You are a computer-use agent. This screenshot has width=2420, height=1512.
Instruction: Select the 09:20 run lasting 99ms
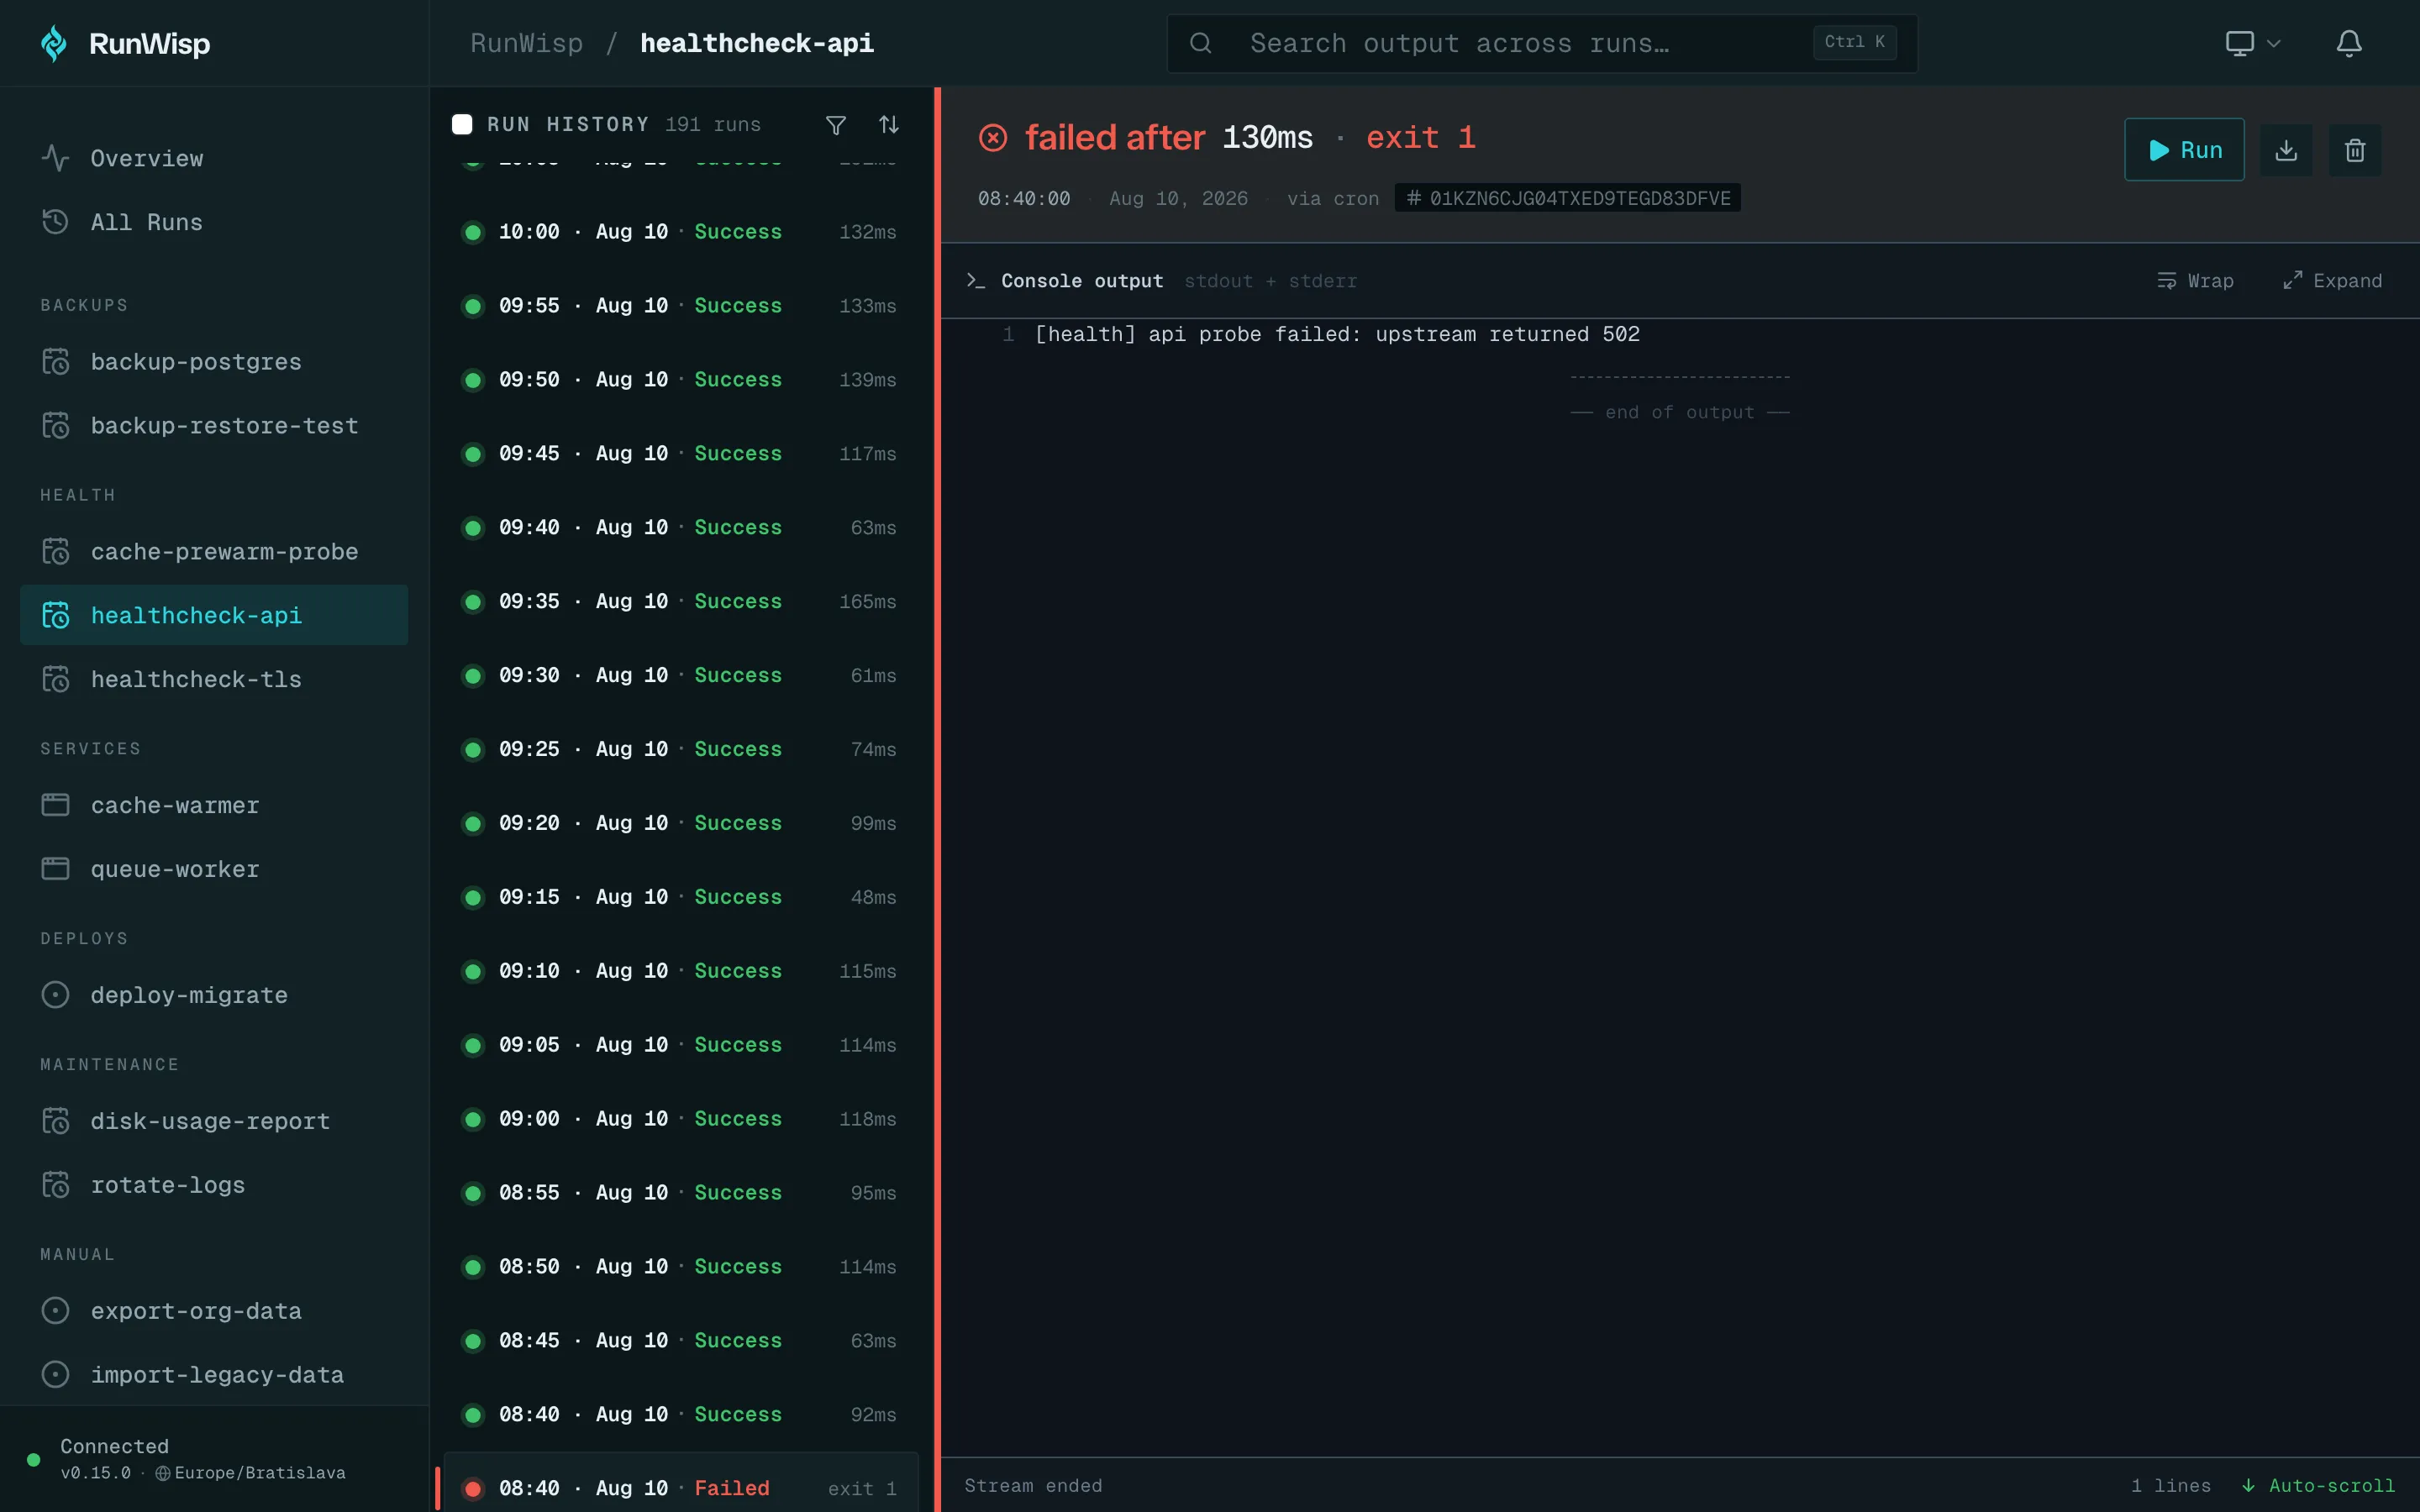680,824
